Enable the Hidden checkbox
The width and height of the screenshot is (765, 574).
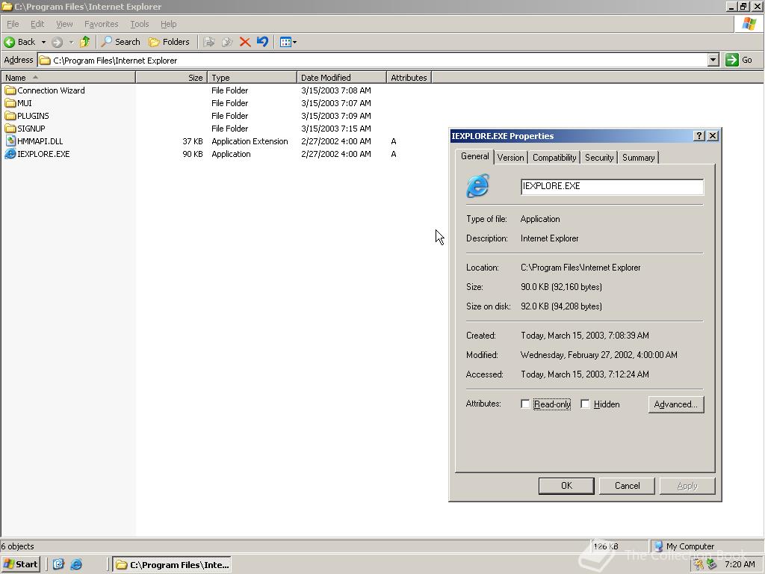(x=585, y=404)
